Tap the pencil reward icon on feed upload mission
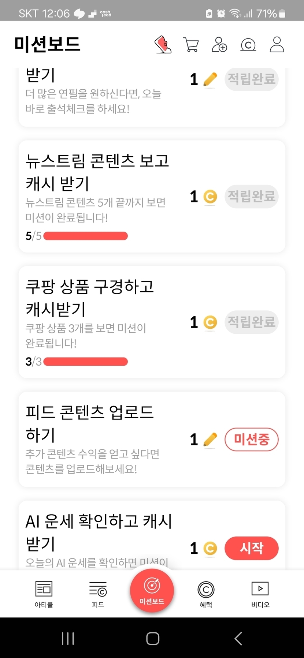304x658 pixels. click(210, 439)
